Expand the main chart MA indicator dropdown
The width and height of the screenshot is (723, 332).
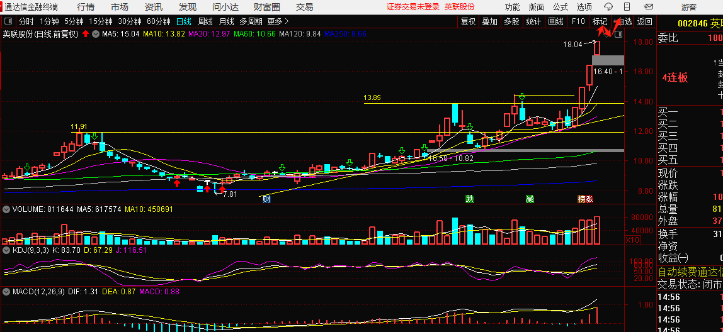(x=96, y=33)
